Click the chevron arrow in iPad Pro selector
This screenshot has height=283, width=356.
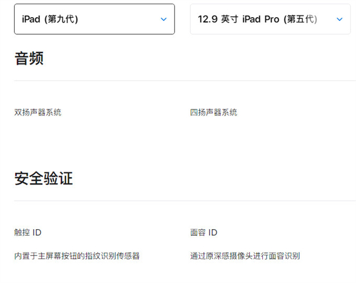tap(339, 20)
